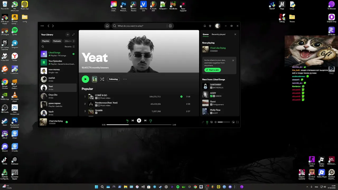Open CODE80 artist link in player bar
This screenshot has height=190, width=338.
click(52, 123)
